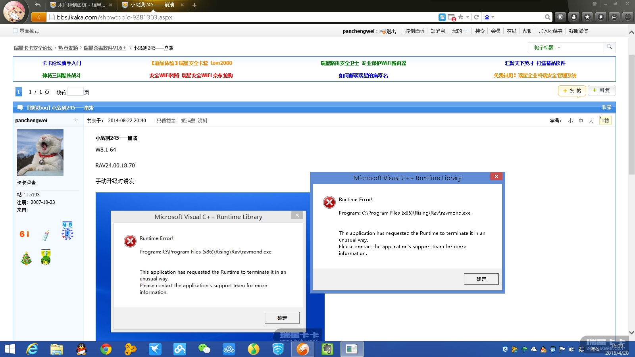635x357 pixels.
Task: Reload the page with the refresh icon
Action: pyautogui.click(x=477, y=17)
